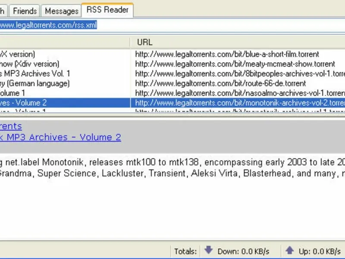The image size is (345, 259).
Task: Switch to the Friends tab
Action: tap(25, 11)
